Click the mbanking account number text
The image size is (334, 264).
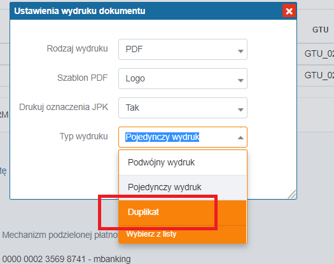[x=66, y=260]
